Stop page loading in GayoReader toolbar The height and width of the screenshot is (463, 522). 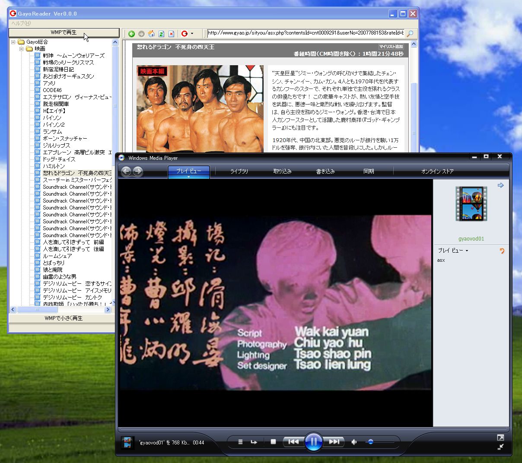(x=171, y=34)
